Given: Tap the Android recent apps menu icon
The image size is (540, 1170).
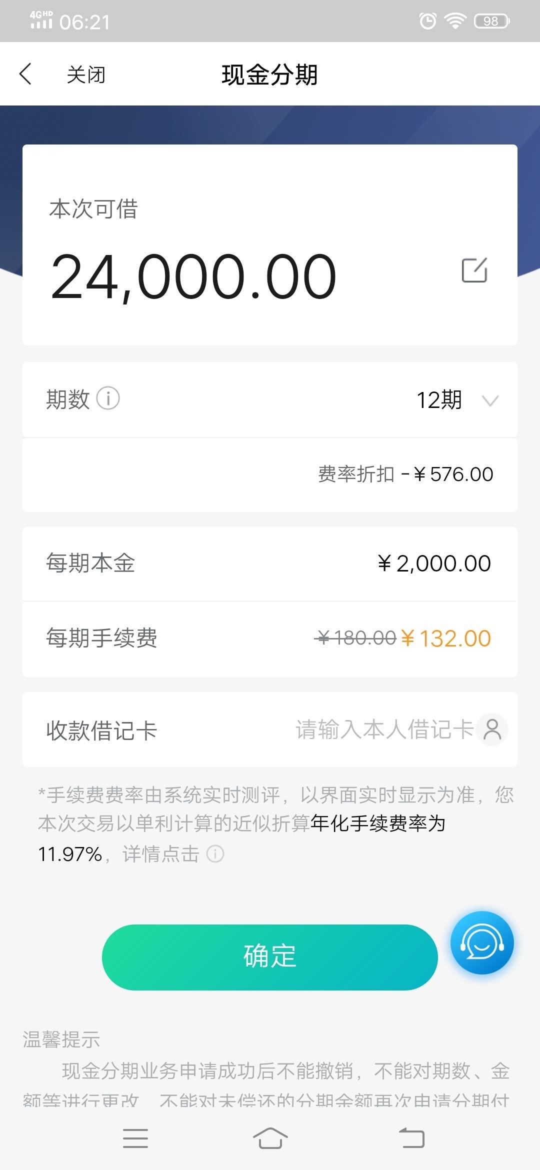Looking at the screenshot, I should 135,1138.
